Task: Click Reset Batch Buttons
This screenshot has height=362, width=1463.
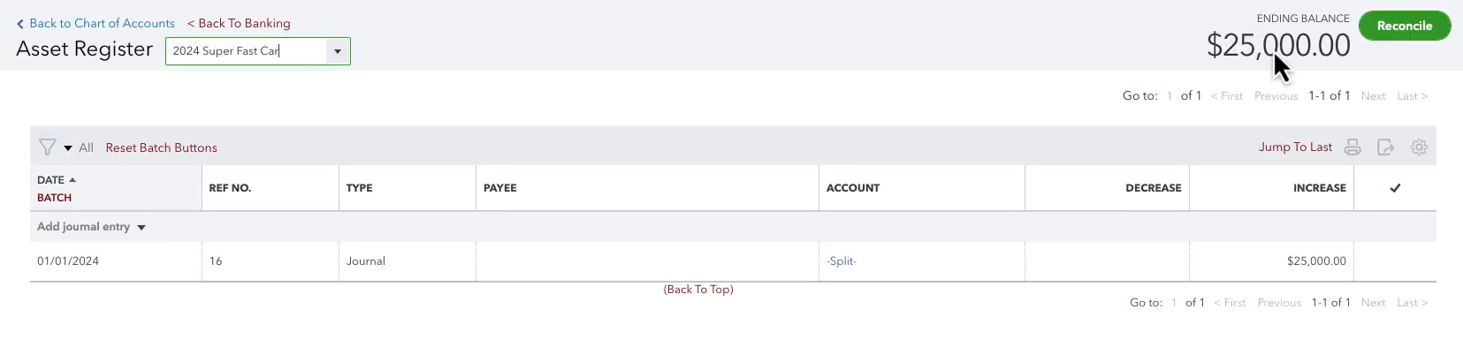Action: [161, 147]
